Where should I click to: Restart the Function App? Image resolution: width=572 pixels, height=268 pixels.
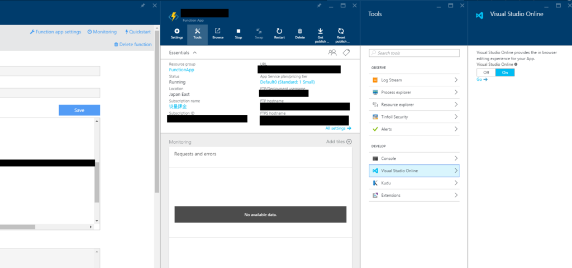pyautogui.click(x=279, y=34)
